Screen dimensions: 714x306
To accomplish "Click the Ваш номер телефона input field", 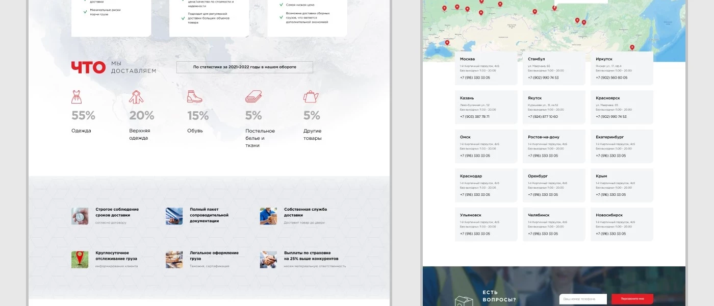I will point(582,299).
